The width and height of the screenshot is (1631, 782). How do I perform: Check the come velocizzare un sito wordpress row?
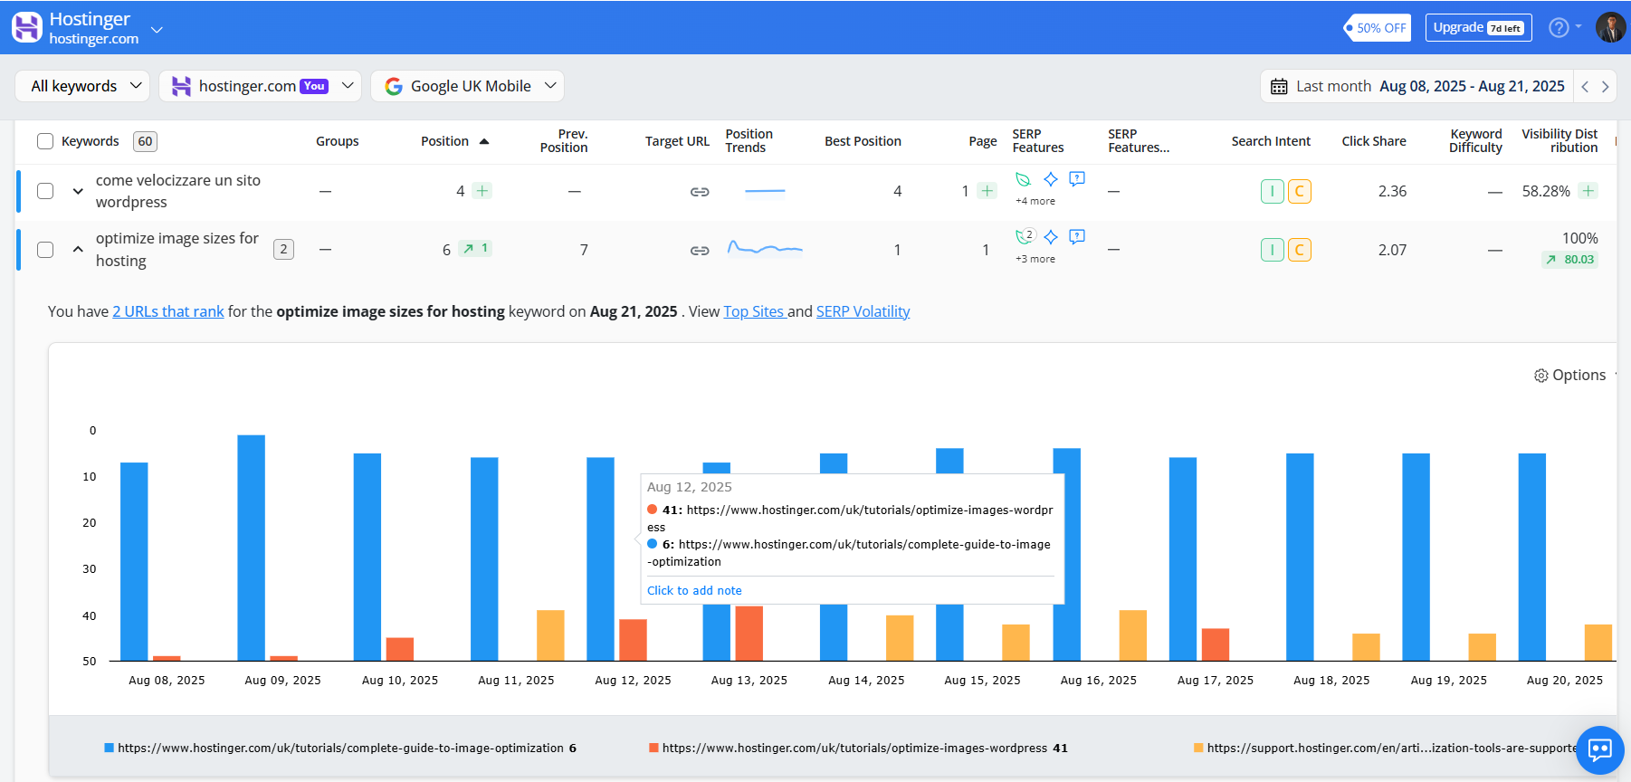click(x=45, y=191)
